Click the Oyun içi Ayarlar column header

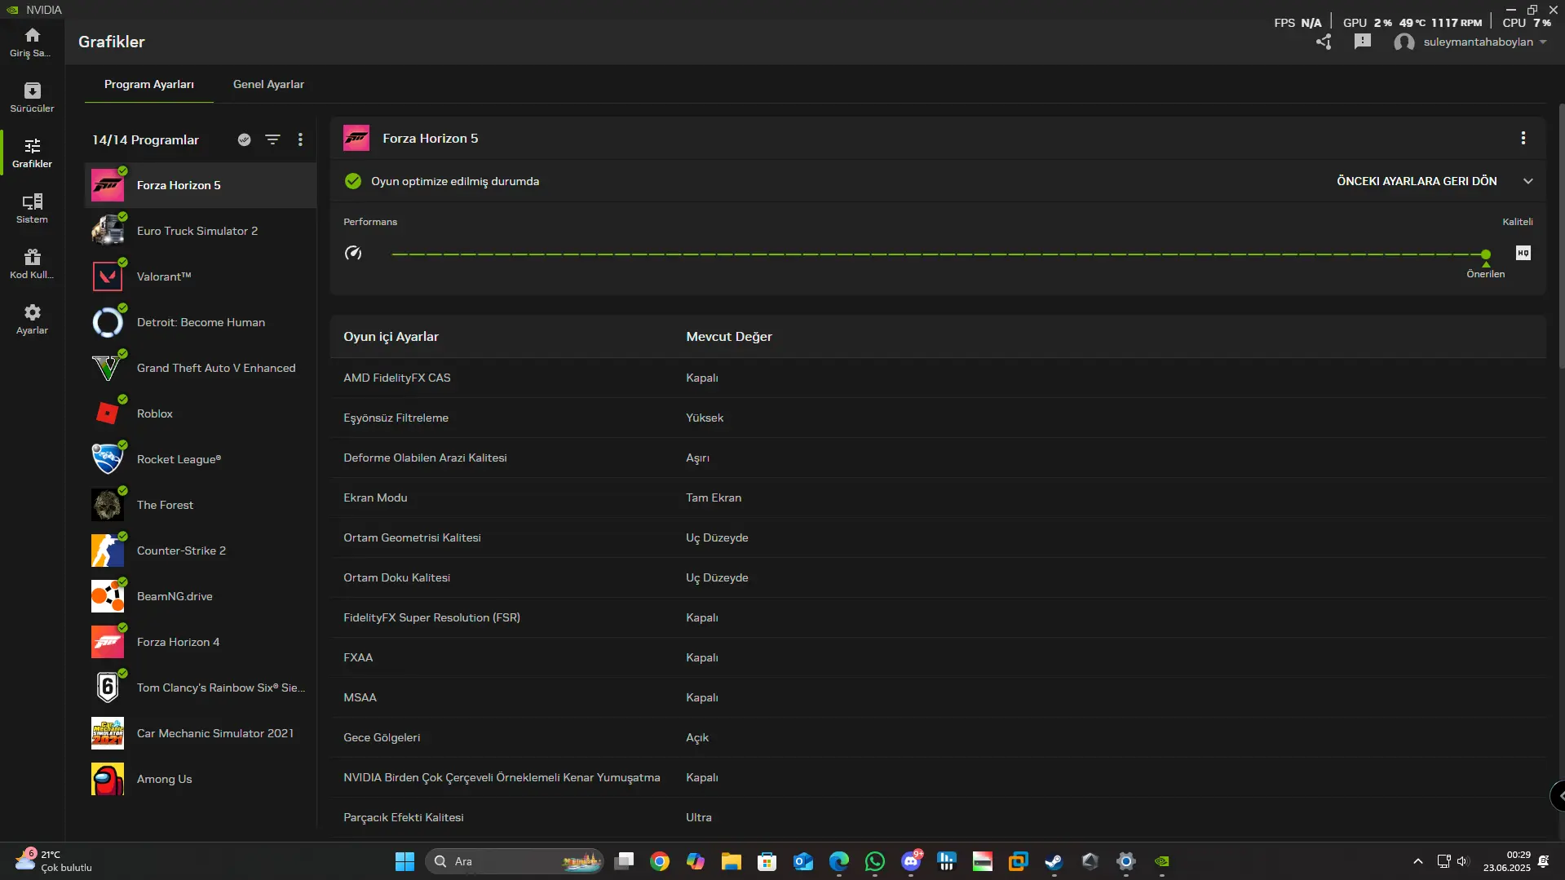(x=391, y=337)
